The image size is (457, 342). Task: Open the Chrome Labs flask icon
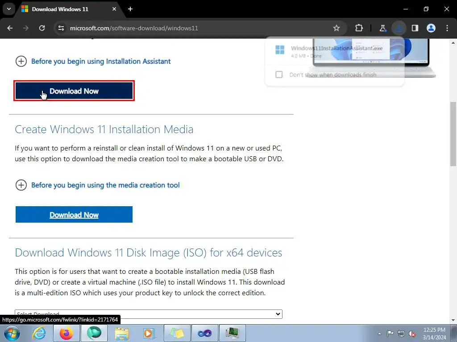tap(382, 28)
